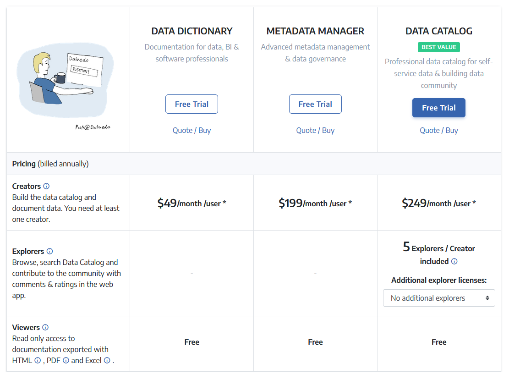Click the info icon after PDF
Image resolution: width=509 pixels, height=380 pixels.
tap(66, 360)
